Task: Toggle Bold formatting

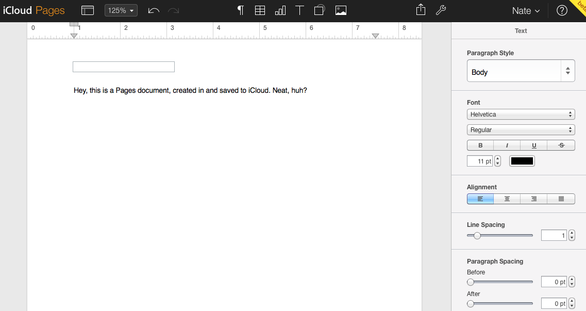Action: (x=480, y=145)
